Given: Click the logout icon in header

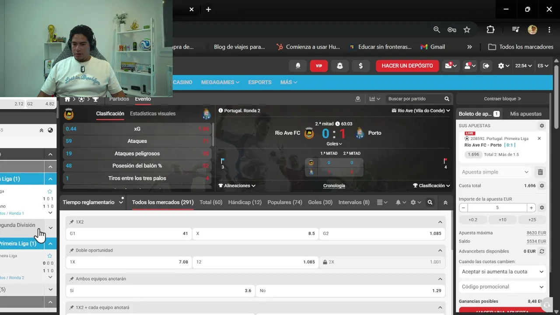Looking at the screenshot, I should pos(486,66).
